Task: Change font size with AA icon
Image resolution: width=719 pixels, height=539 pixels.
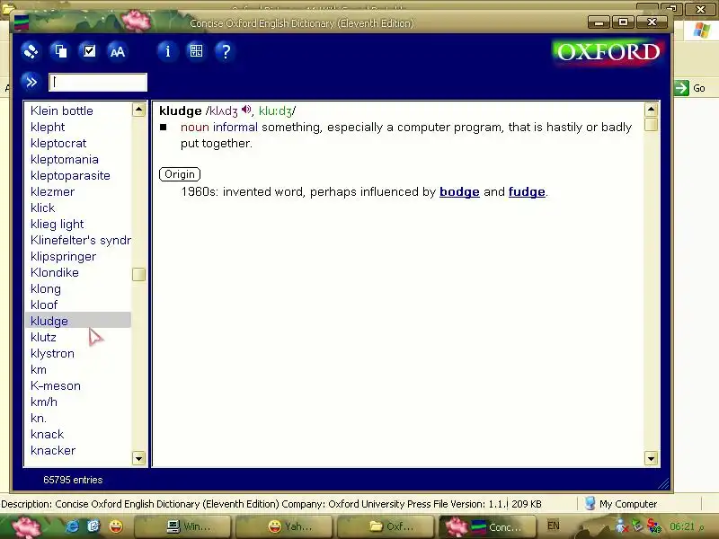Action: [x=118, y=51]
